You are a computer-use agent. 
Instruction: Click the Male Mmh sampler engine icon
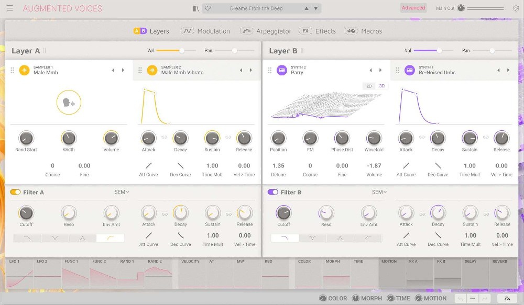[x=23, y=69]
